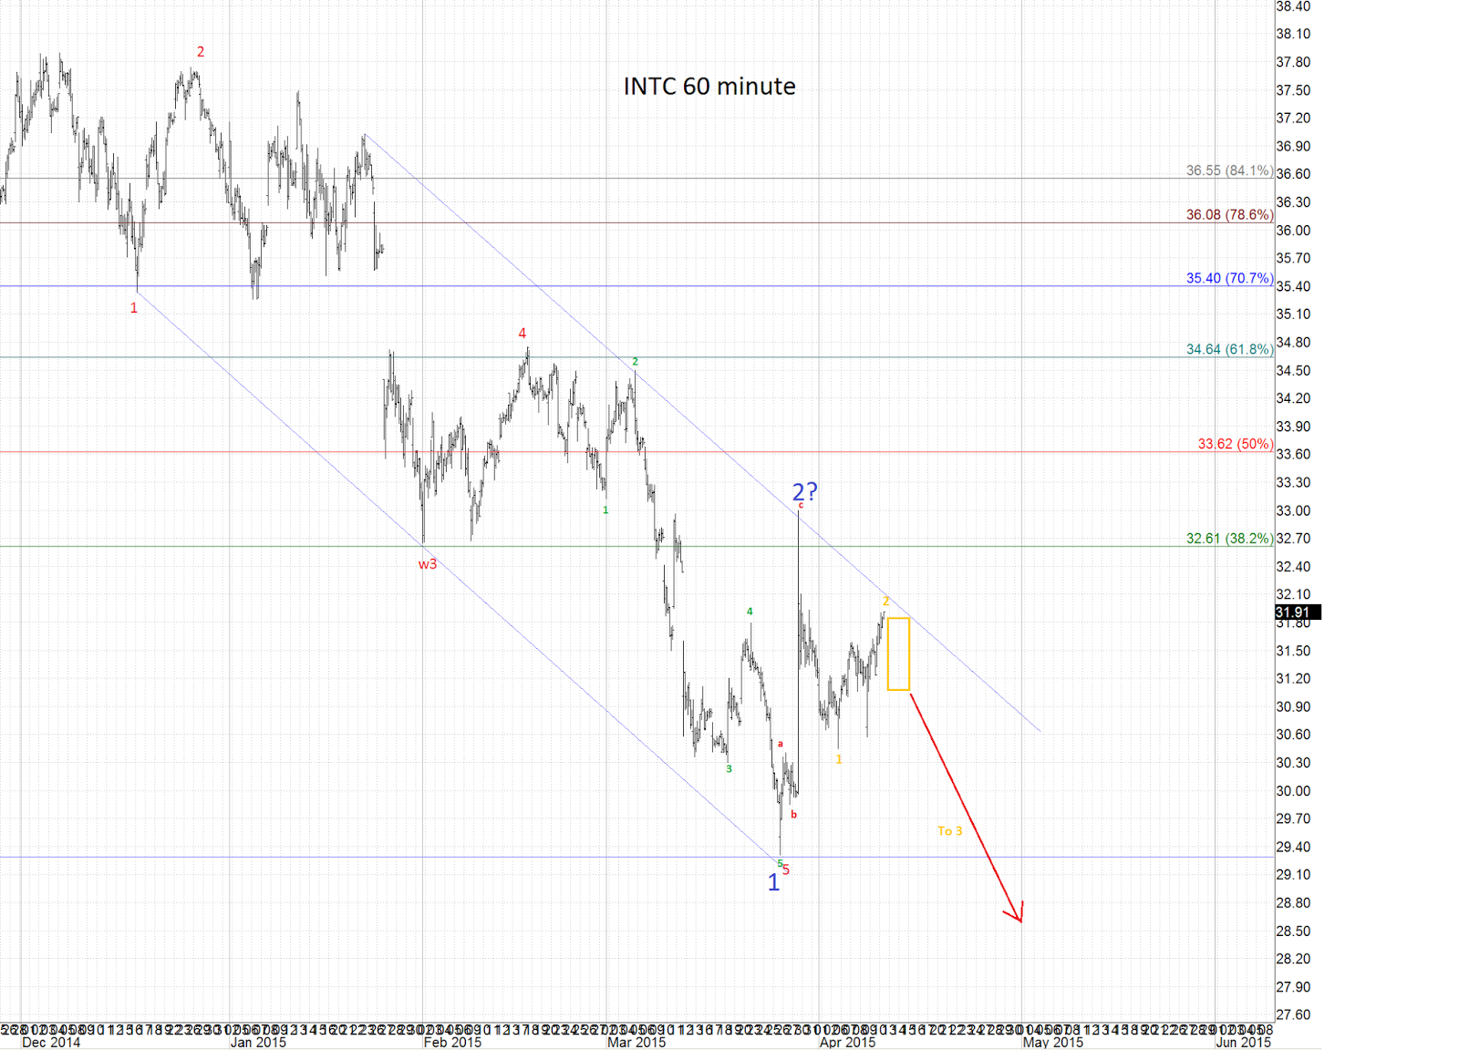The image size is (1459, 1050).
Task: Select the green wave '2' label near channel
Action: pyautogui.click(x=636, y=360)
